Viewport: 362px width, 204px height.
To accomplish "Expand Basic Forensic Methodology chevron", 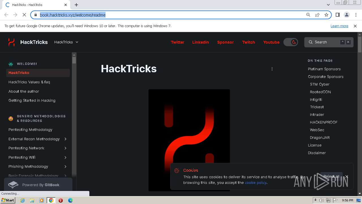I will [x=65, y=176].
